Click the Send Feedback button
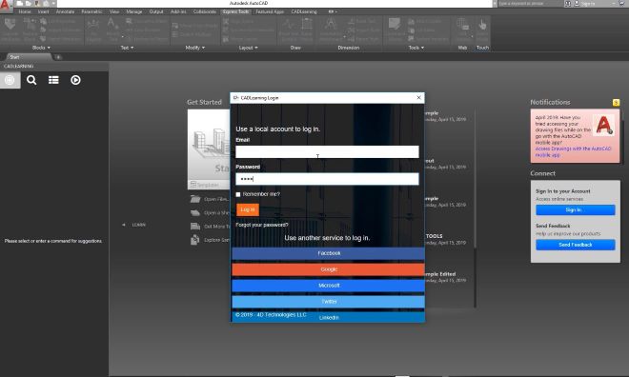 point(575,245)
